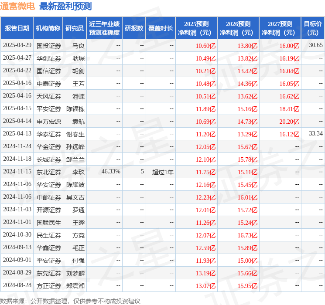The width and height of the screenshot is (325, 305).
Task: Select the 2026预测净利润 column header
Action: point(238,28)
